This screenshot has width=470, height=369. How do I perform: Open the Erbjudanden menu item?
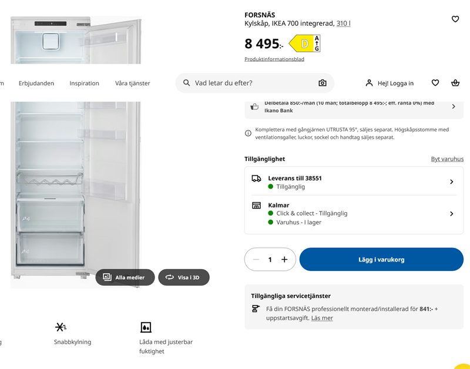click(x=36, y=83)
